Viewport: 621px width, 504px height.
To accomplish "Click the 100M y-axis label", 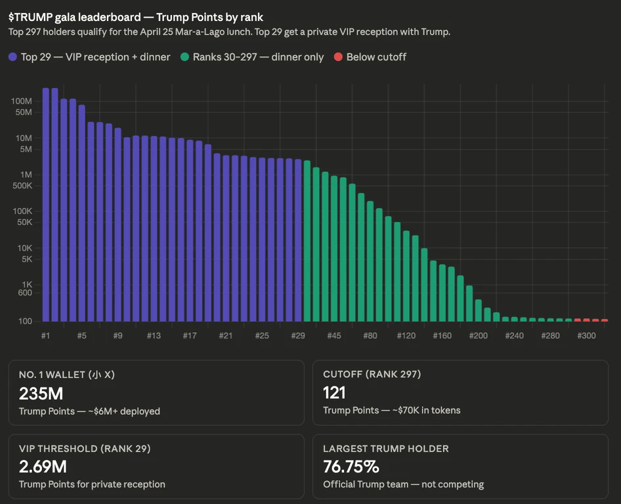I will click(22, 101).
